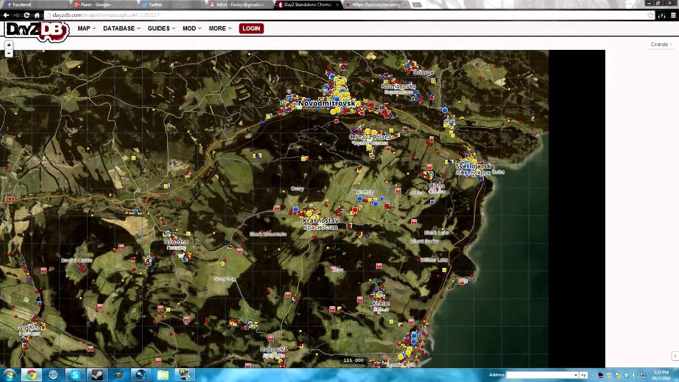The height and width of the screenshot is (382, 679).
Task: Click the Willow Lake label
Action: pyautogui.click(x=434, y=260)
